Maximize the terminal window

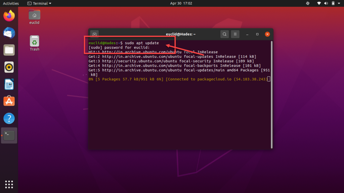coord(257,34)
